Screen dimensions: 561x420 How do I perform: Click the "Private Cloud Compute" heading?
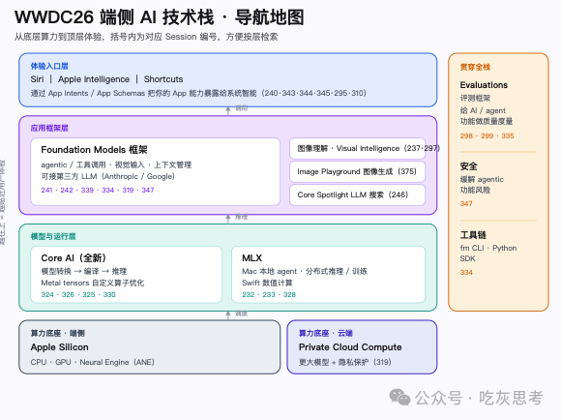click(x=350, y=347)
